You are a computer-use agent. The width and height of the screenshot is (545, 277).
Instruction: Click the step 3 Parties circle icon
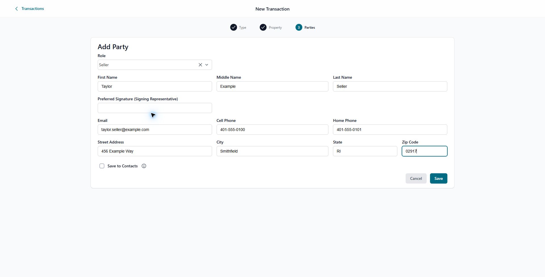point(299,27)
